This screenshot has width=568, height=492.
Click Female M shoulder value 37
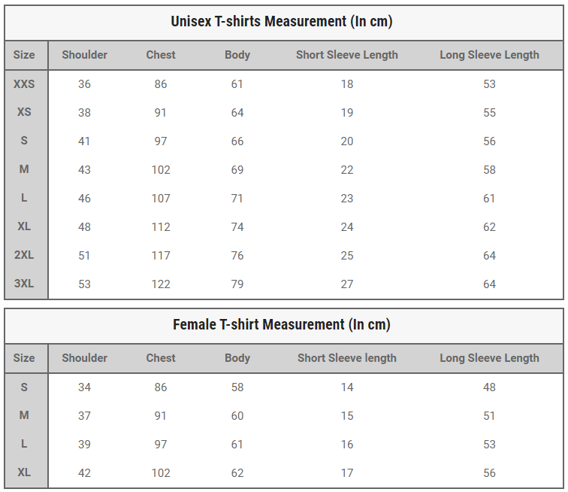pyautogui.click(x=84, y=416)
